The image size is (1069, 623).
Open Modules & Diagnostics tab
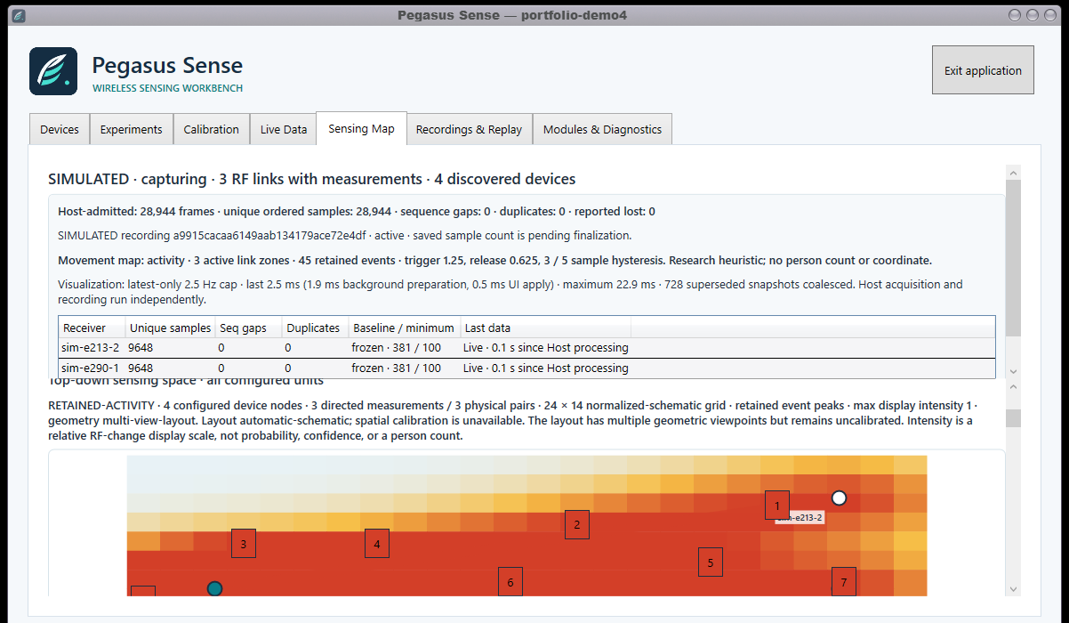(x=602, y=129)
